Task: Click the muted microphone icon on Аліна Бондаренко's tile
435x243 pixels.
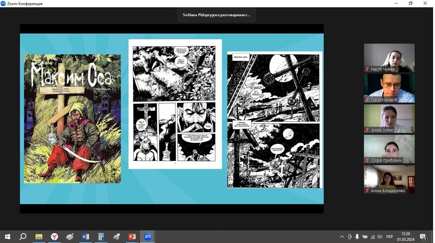Action: point(367,190)
